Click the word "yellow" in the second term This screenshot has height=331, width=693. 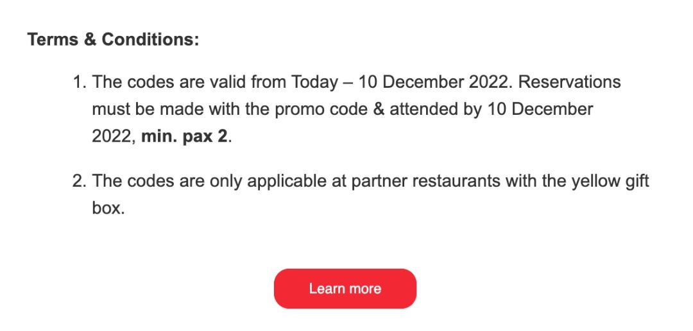594,182
